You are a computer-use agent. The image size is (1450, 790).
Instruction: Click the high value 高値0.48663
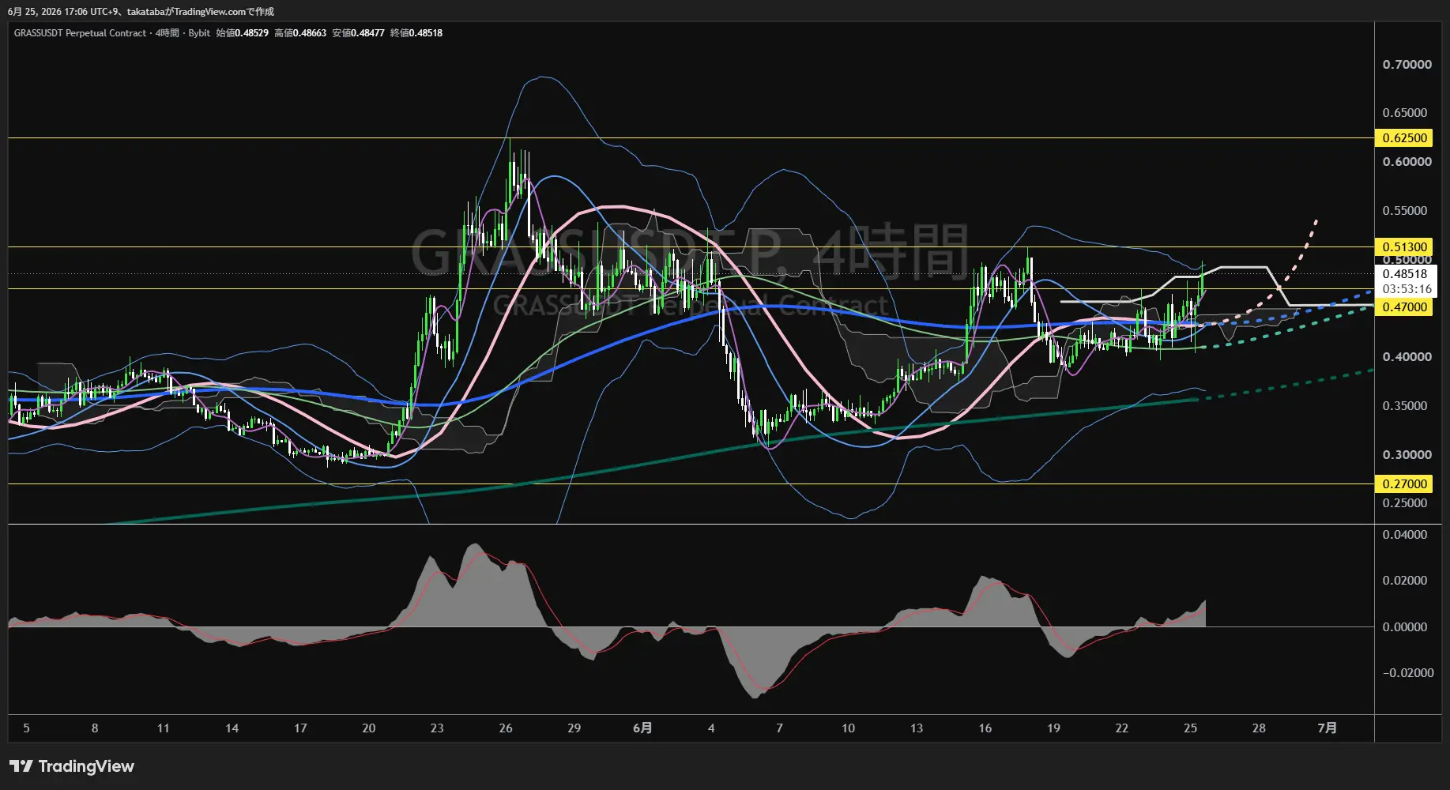pos(300,33)
